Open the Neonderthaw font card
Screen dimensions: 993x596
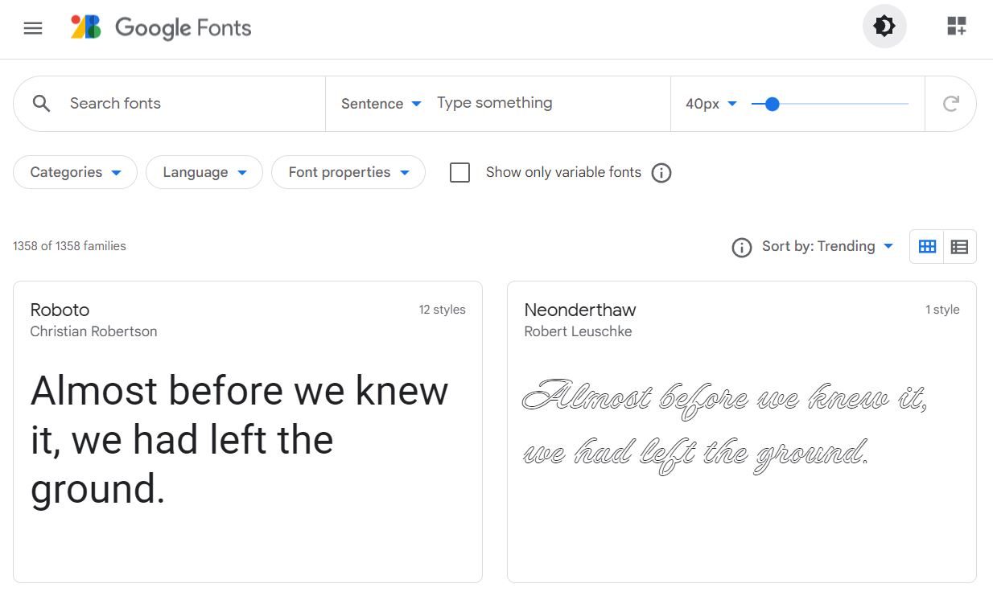[x=741, y=431]
